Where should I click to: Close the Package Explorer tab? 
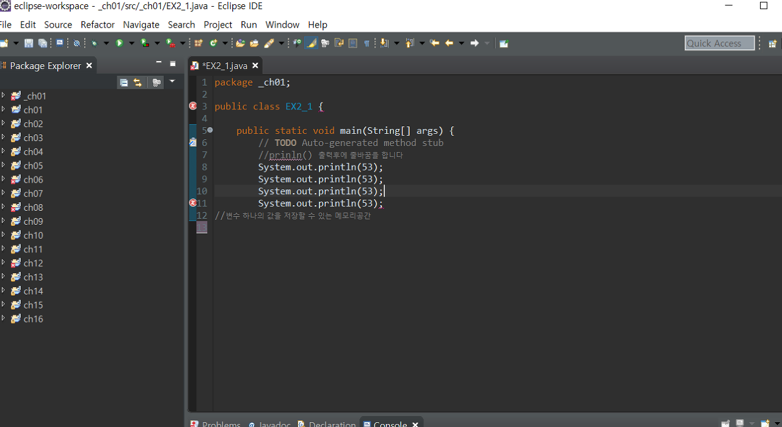[89, 65]
